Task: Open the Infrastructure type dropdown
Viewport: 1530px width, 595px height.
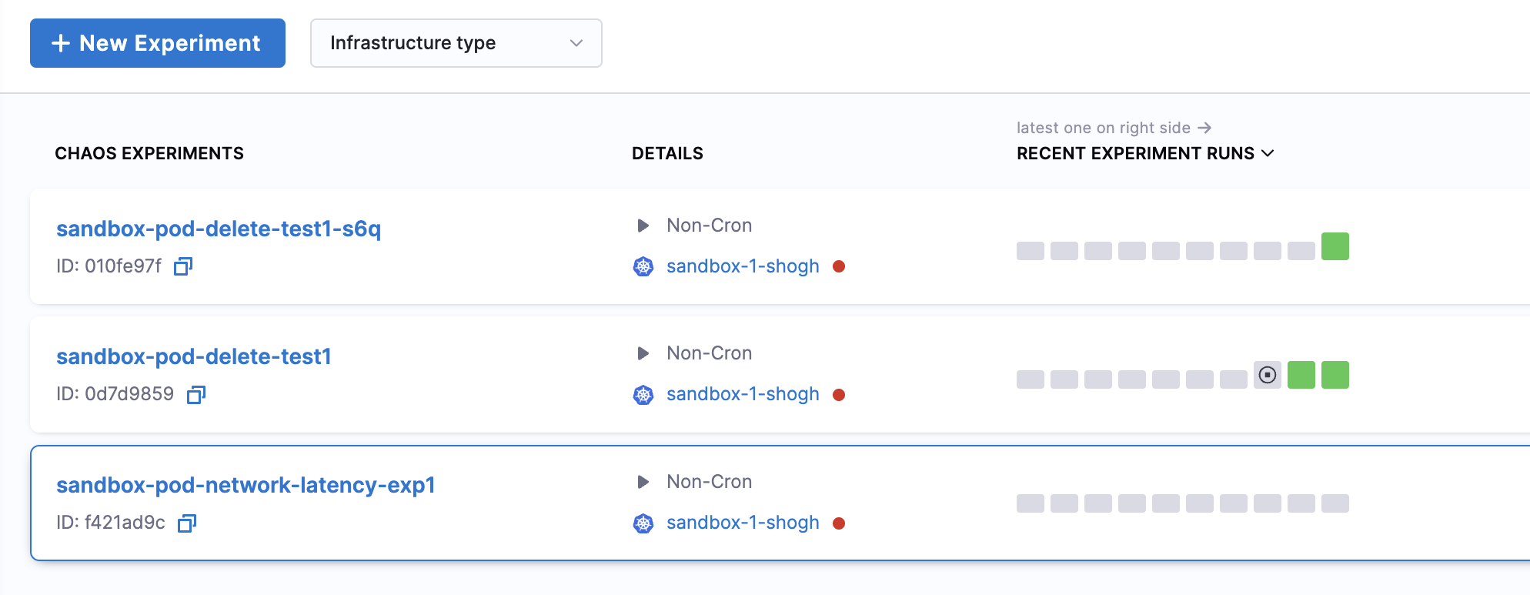Action: click(456, 43)
